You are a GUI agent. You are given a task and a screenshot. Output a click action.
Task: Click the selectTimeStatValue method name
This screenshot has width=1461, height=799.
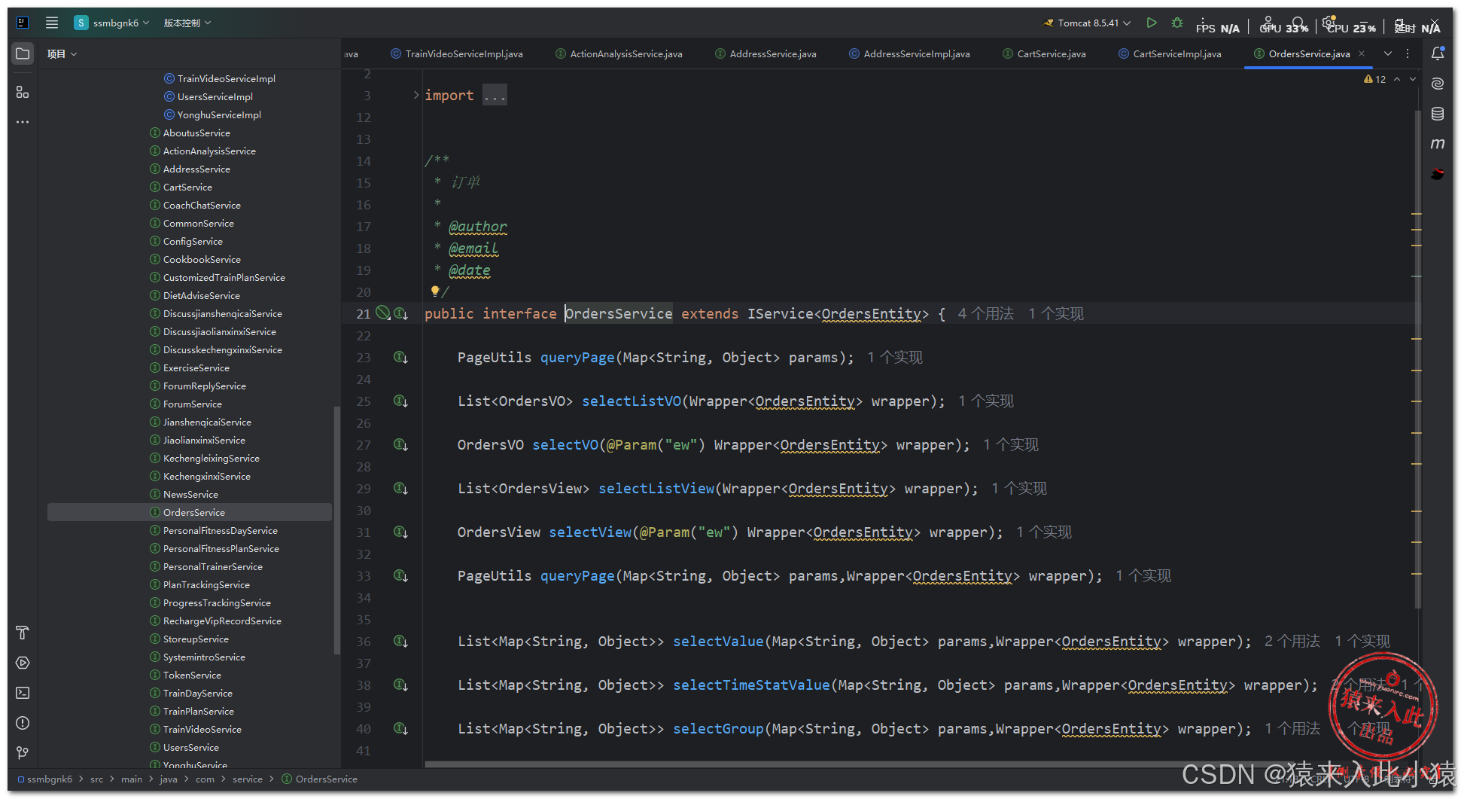[x=751, y=685]
